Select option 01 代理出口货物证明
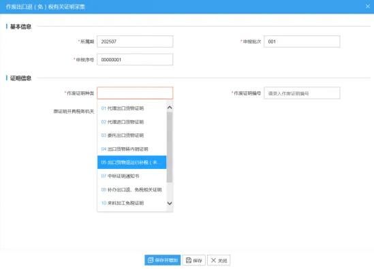The height and width of the screenshot is (269, 374). point(131,108)
